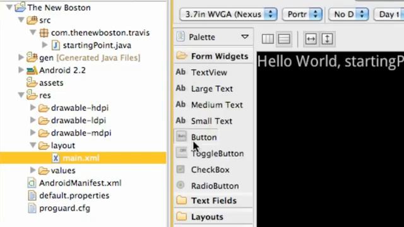Click the Button widget icon

click(181, 136)
